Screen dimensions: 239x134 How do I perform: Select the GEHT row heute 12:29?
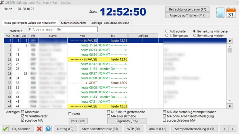point(115,83)
